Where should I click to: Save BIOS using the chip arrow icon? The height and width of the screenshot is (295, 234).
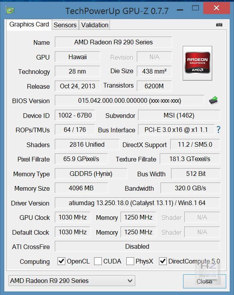coord(213,100)
